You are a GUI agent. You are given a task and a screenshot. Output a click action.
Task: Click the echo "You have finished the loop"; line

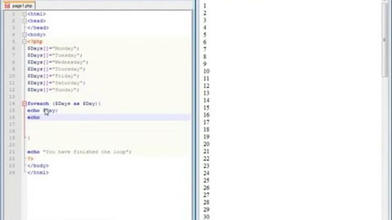(80, 152)
